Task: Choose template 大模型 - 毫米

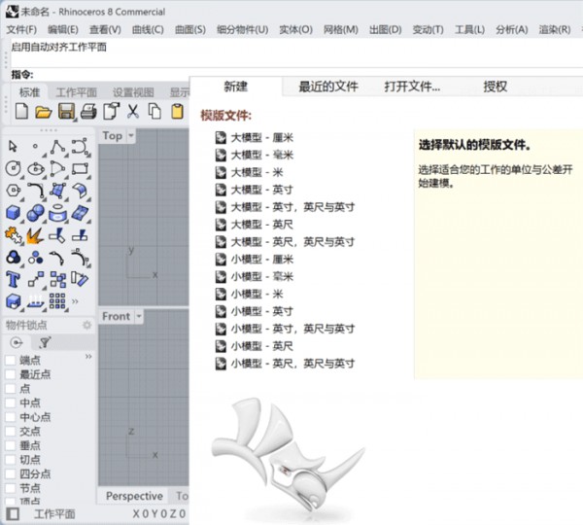Action: [x=255, y=155]
